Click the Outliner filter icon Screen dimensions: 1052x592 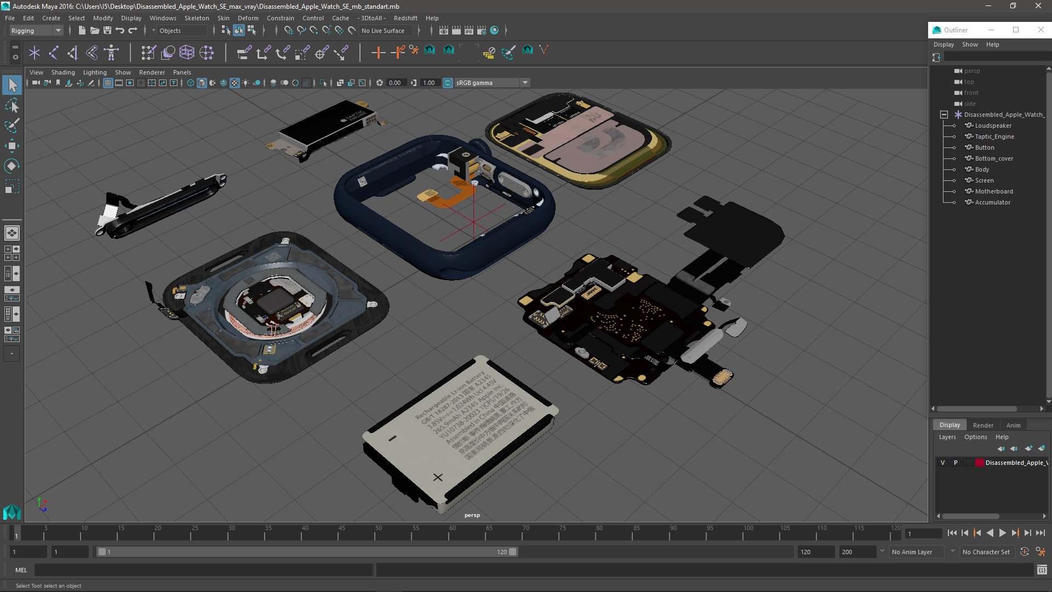pos(936,57)
